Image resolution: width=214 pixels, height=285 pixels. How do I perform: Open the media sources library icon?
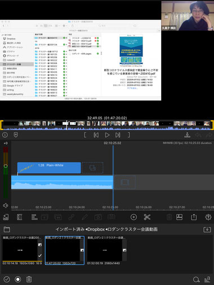6,217
